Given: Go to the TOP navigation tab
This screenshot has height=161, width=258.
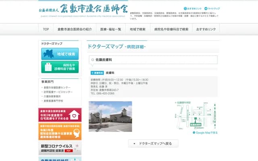Looking at the screenshot, I should pos(46,29).
